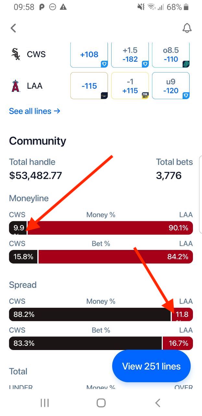
Task: Tap the Angels team logo
Action: pyautogui.click(x=16, y=86)
